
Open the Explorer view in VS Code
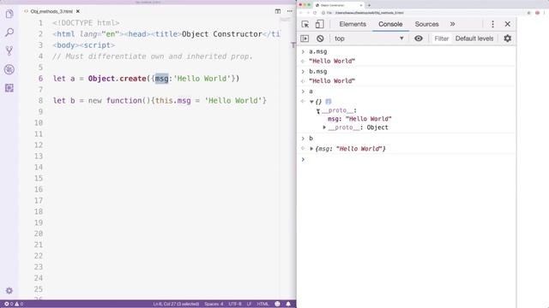point(9,14)
